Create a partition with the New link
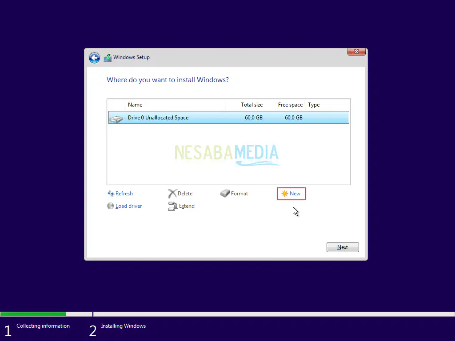The height and width of the screenshot is (341, 455). tap(295, 194)
